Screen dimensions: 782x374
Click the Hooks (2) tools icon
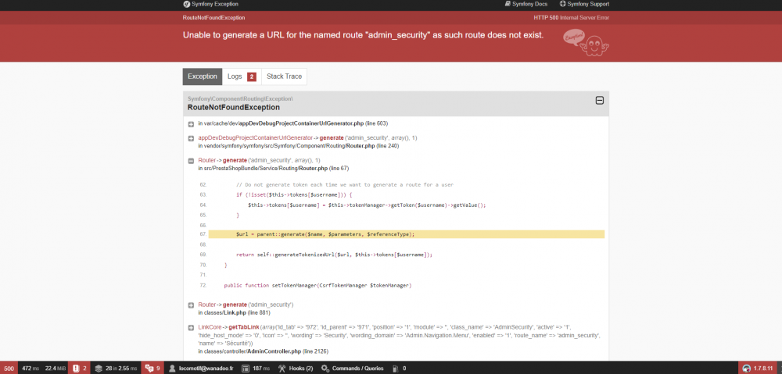tap(282, 369)
